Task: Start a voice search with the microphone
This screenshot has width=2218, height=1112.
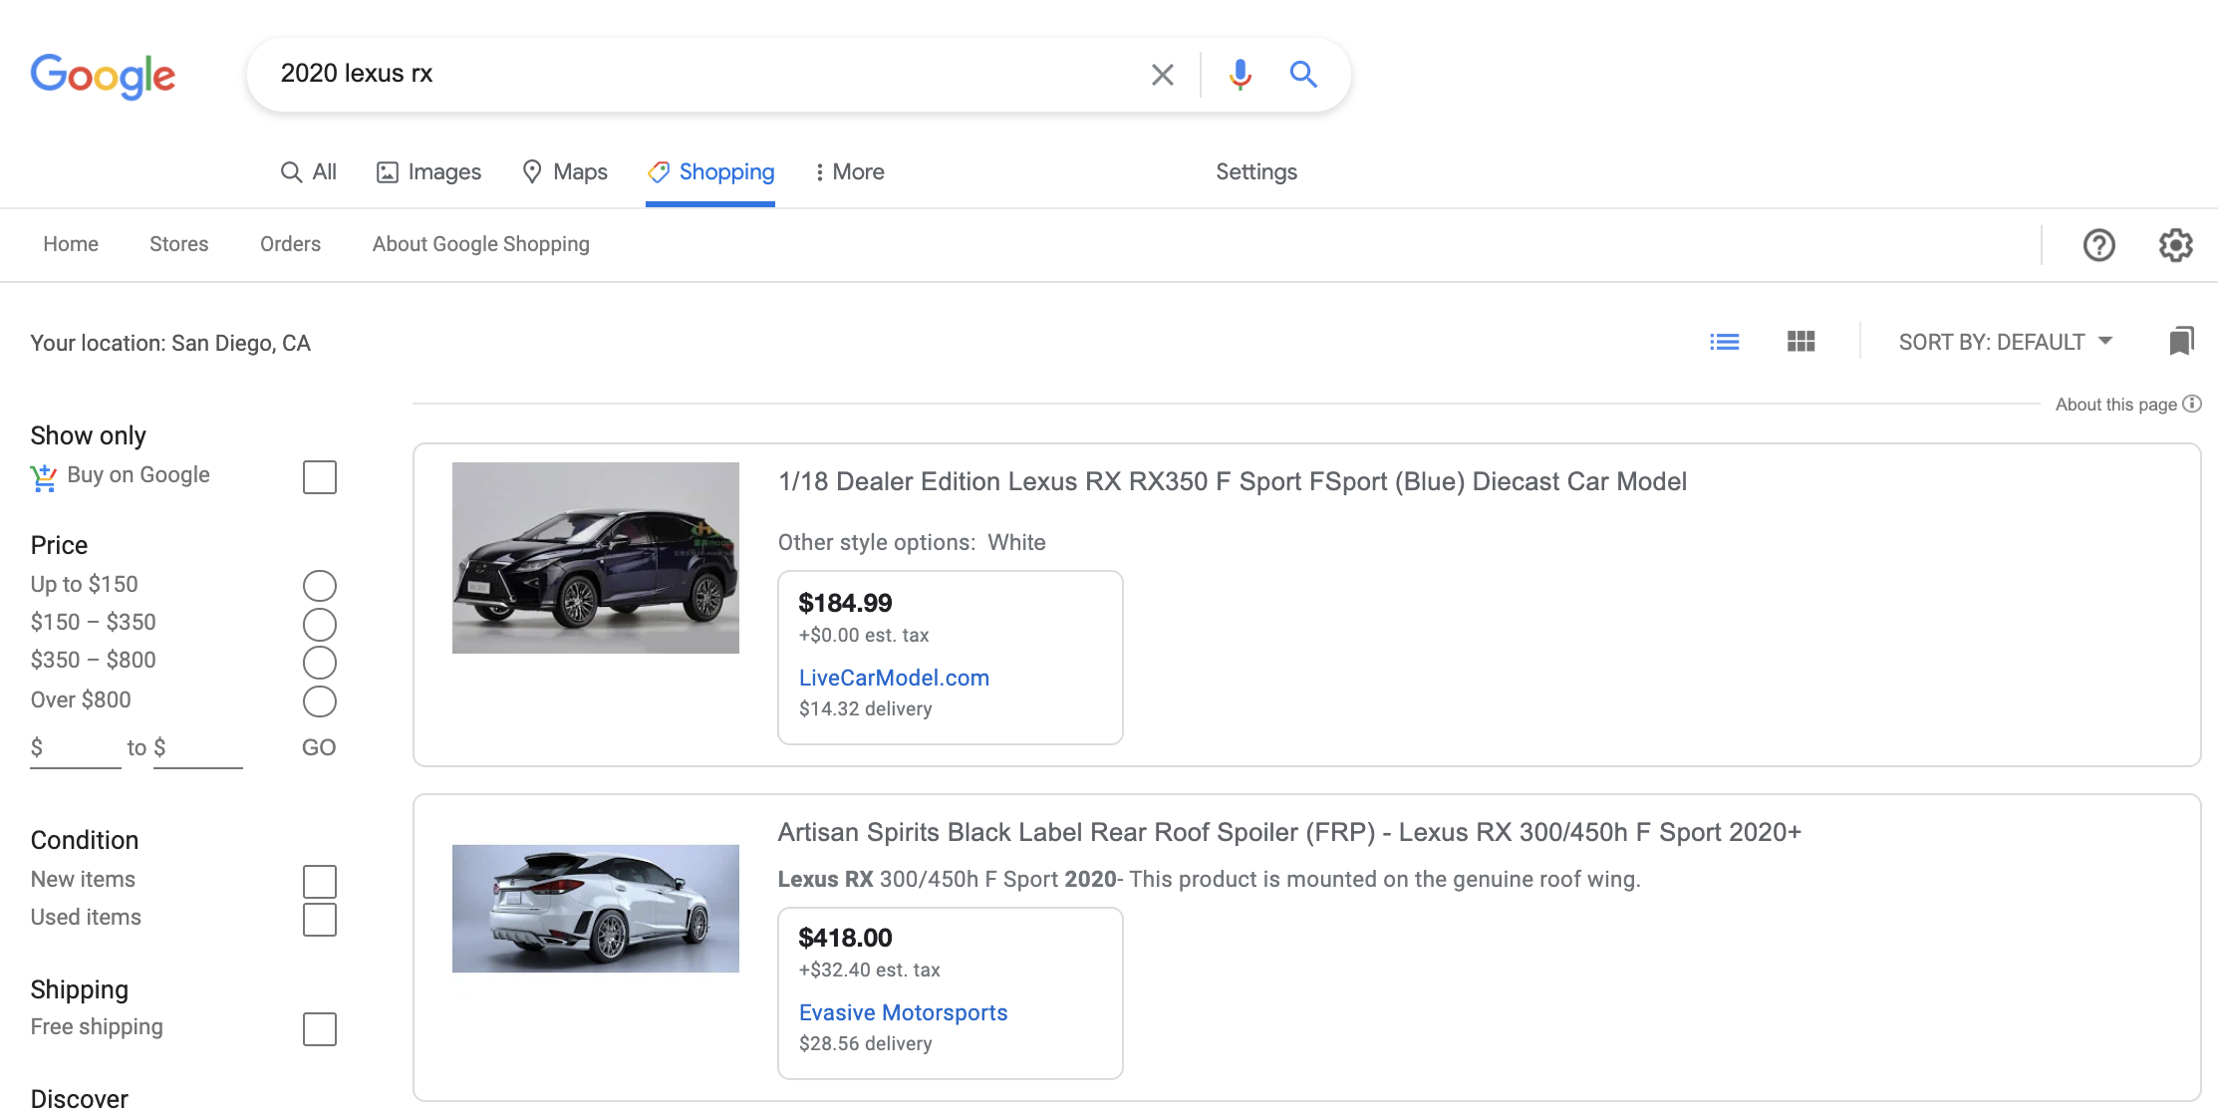Action: click(x=1239, y=73)
